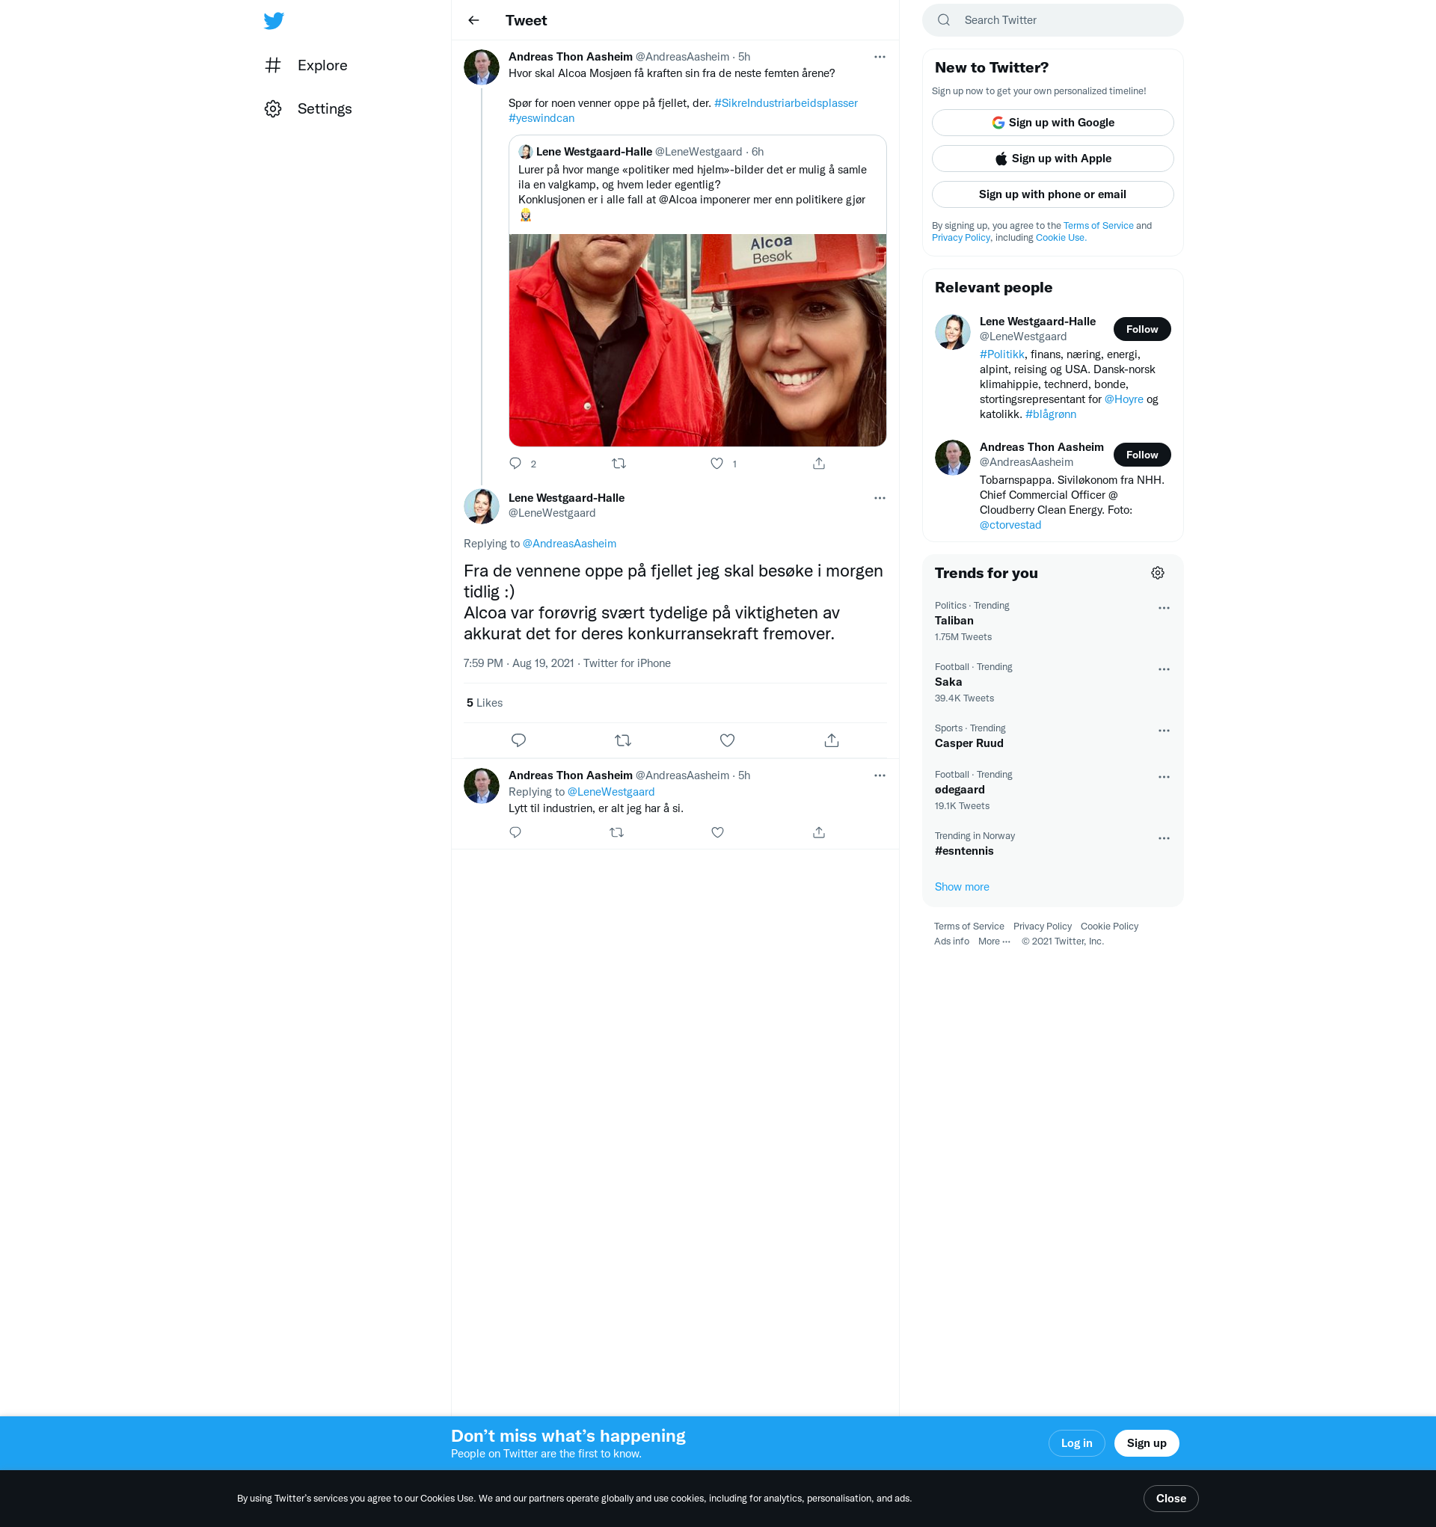Reply to 'Lytt til industrien' tweet
The image size is (1436, 1527).
[x=515, y=832]
